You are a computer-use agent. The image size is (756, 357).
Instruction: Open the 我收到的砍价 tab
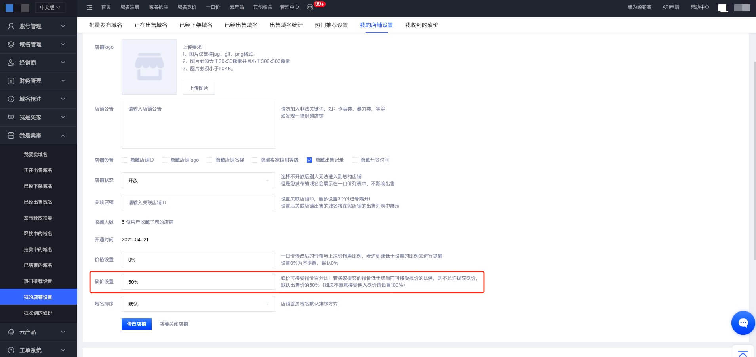click(421, 25)
